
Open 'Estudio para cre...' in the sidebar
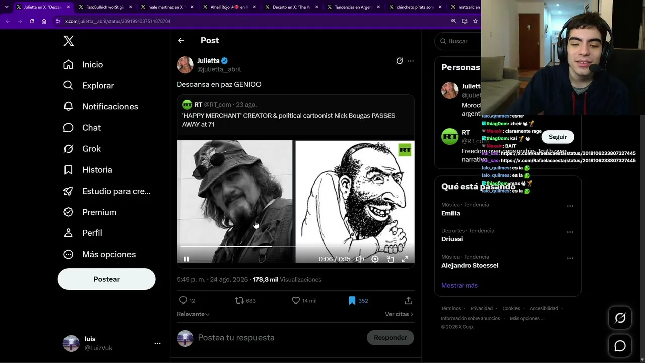[107, 191]
